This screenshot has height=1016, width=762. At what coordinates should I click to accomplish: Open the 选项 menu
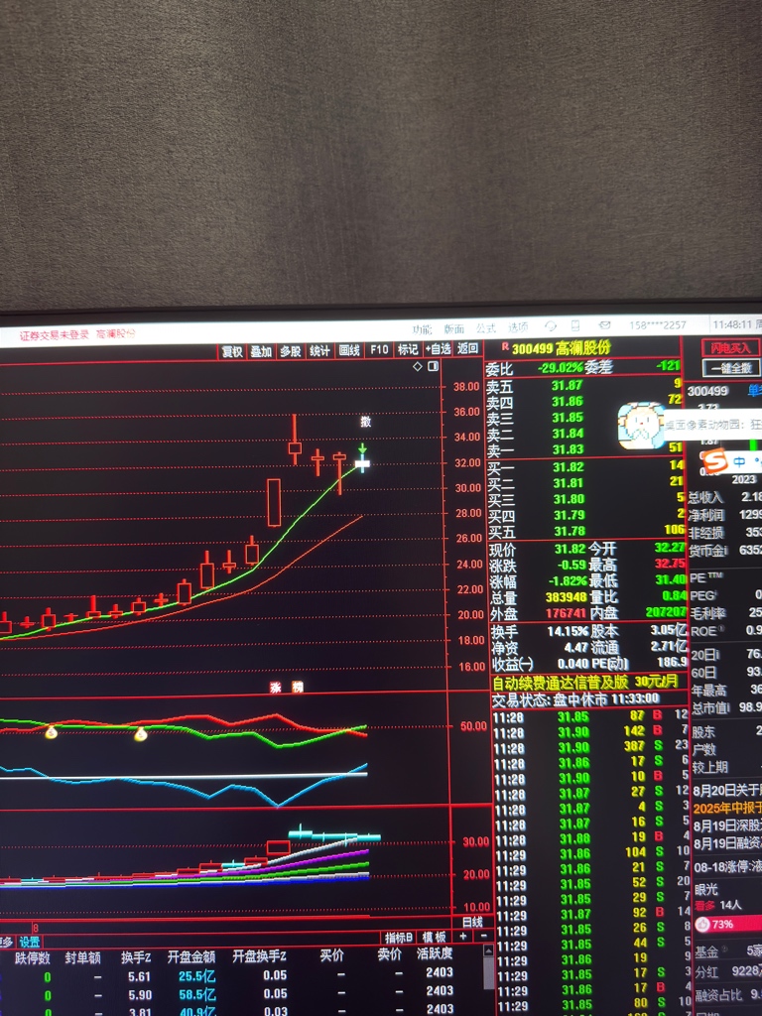pyautogui.click(x=518, y=327)
